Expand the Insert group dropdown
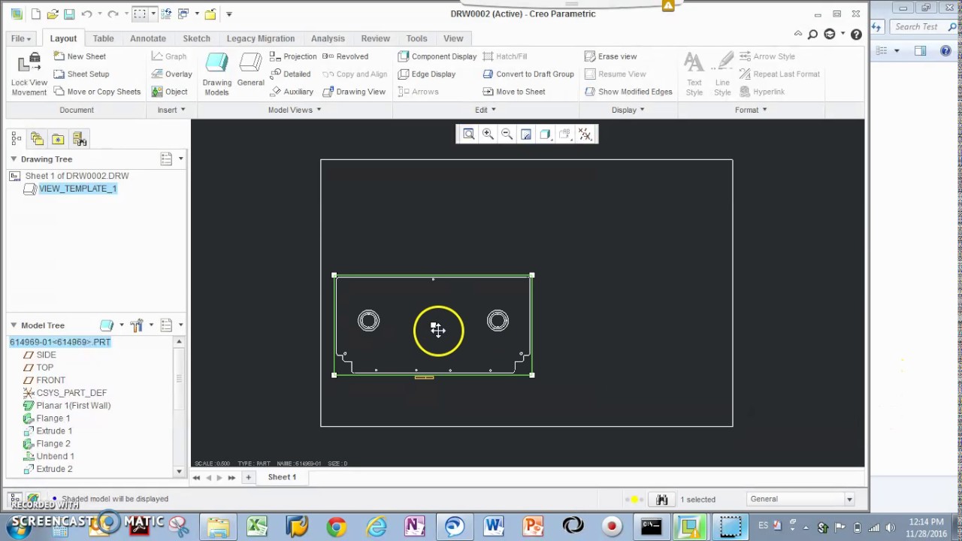Screen dimensions: 962x541 (171, 110)
